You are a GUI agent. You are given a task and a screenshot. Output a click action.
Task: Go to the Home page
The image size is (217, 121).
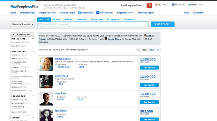[13, 13]
